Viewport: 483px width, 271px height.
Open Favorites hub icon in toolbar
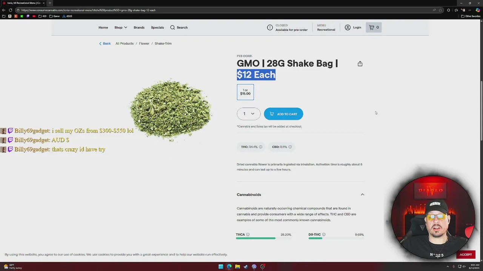456,10
